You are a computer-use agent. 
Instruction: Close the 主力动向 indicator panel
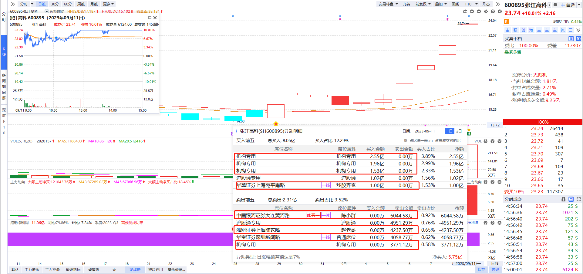coord(499,182)
